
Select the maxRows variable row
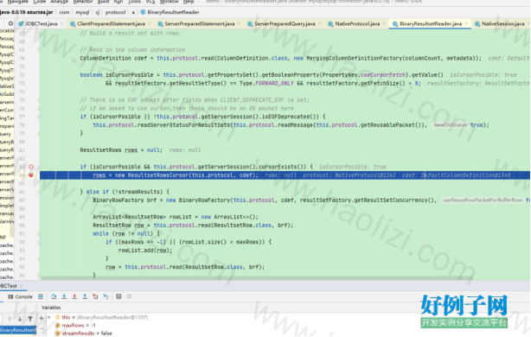click(x=75, y=325)
